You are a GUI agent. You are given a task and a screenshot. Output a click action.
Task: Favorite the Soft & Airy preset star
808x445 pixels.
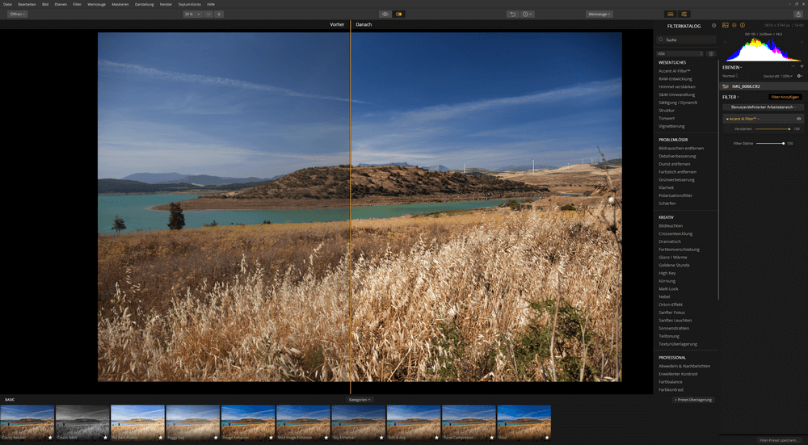point(436,437)
